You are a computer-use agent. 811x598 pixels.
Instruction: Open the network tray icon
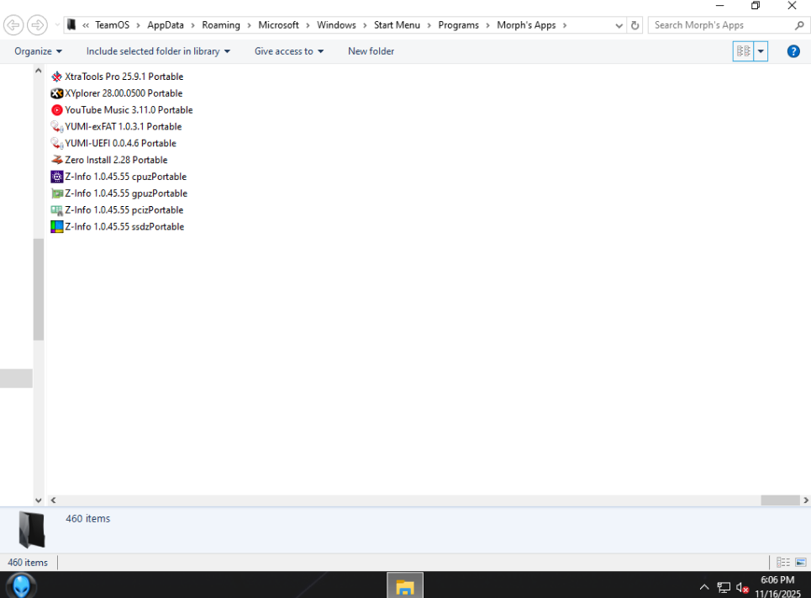click(724, 588)
